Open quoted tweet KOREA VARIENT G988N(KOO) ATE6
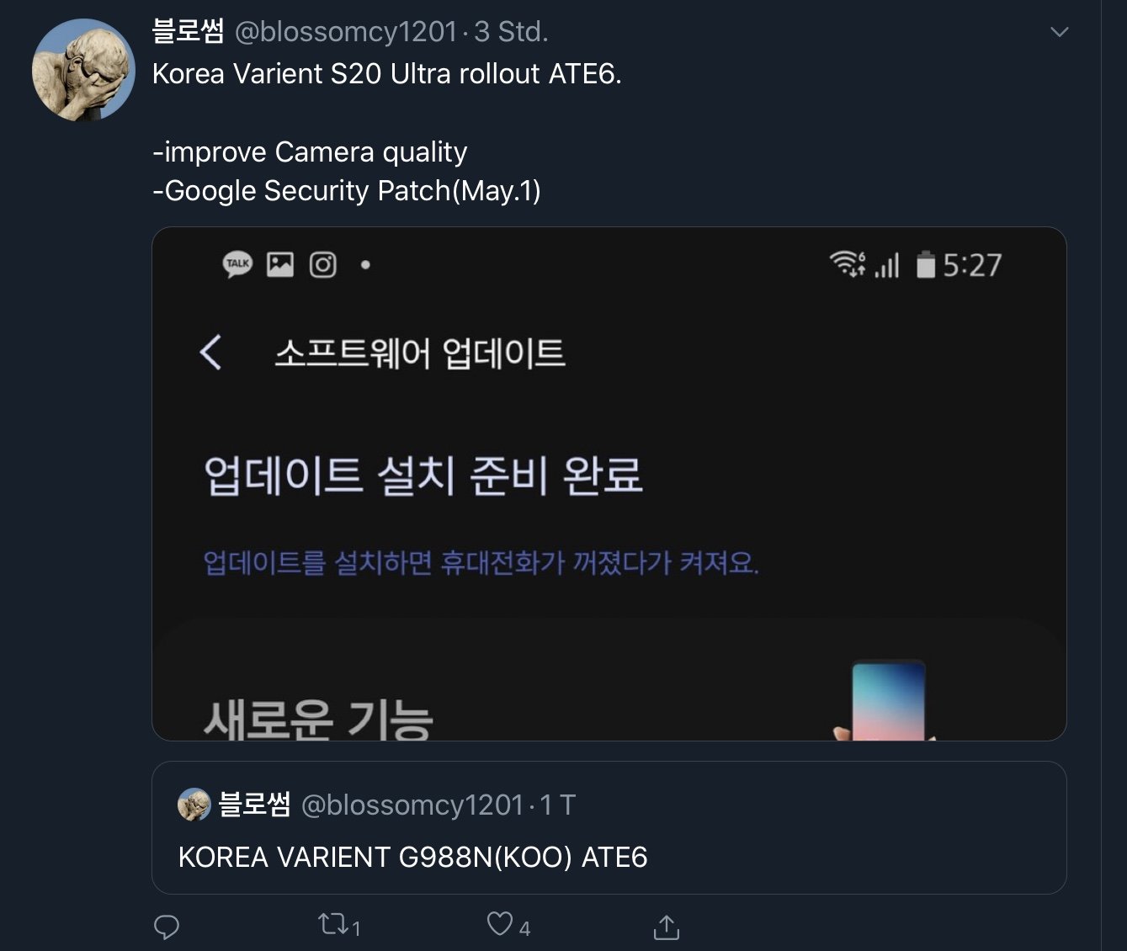The image size is (1127, 951). tap(609, 827)
